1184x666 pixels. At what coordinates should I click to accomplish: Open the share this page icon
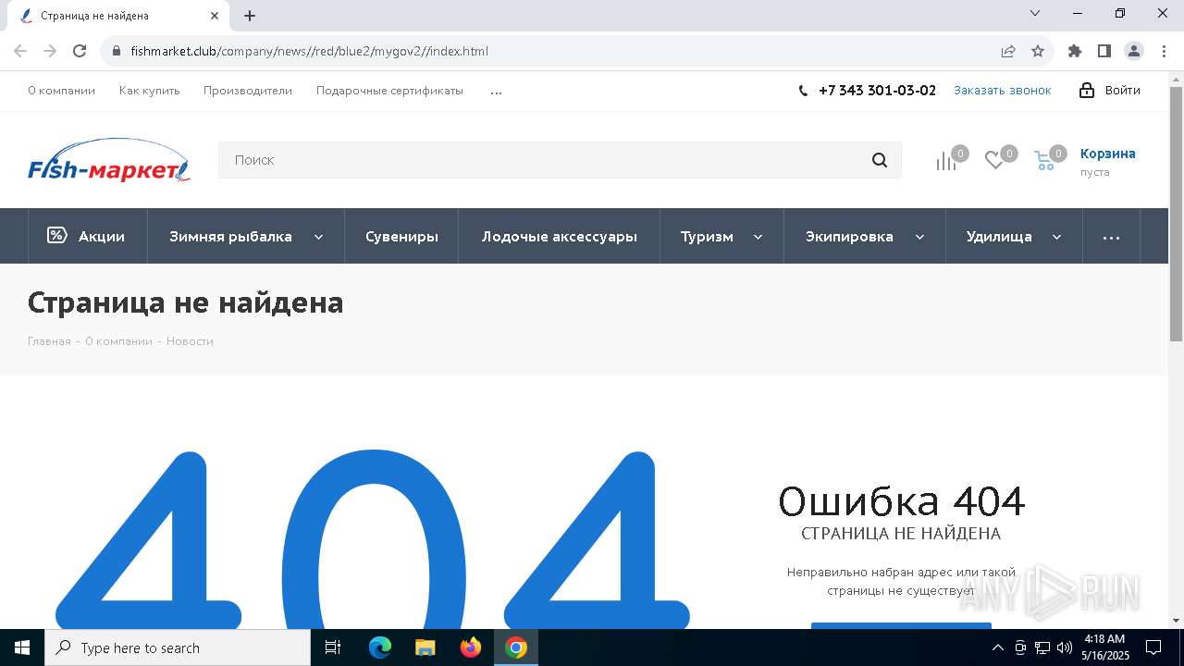(x=1008, y=51)
